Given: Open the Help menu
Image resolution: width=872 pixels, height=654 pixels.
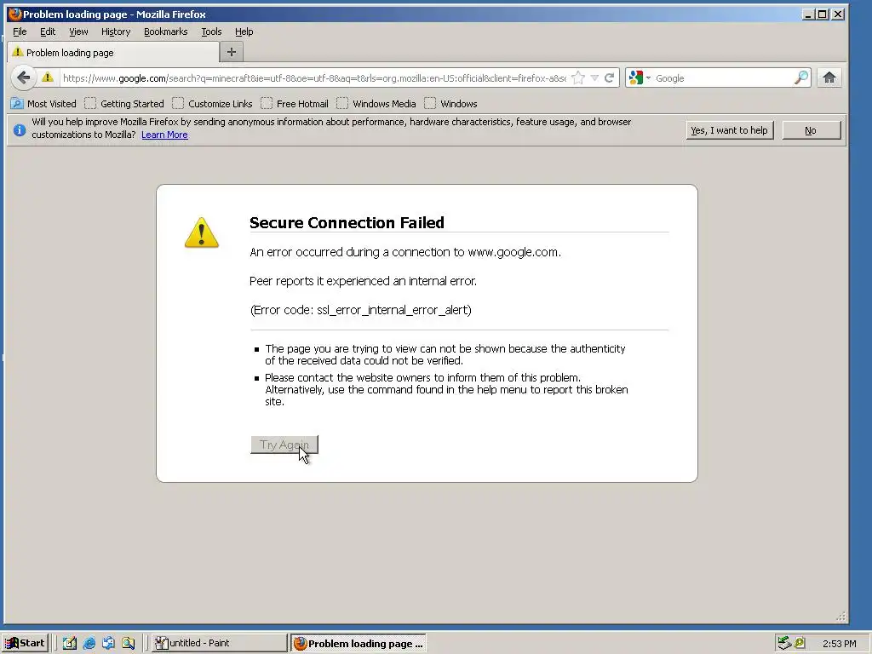Looking at the screenshot, I should point(244,32).
